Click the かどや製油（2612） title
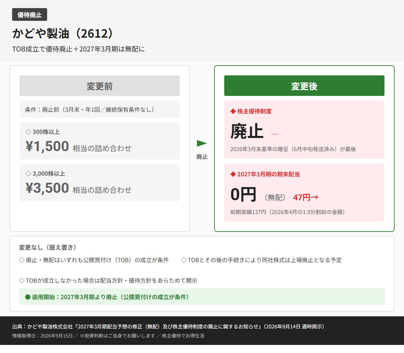404x353 pixels. (x=64, y=33)
